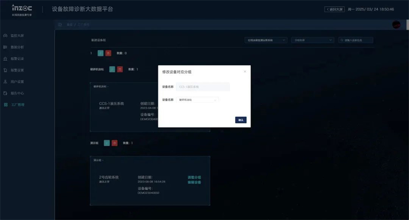
Task: Click the 报警记录 alarm icon in sidebar
Action: pos(6,59)
